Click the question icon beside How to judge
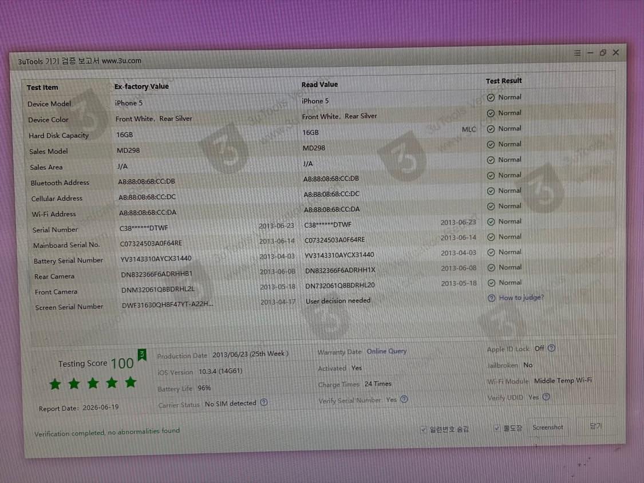 [x=491, y=298]
